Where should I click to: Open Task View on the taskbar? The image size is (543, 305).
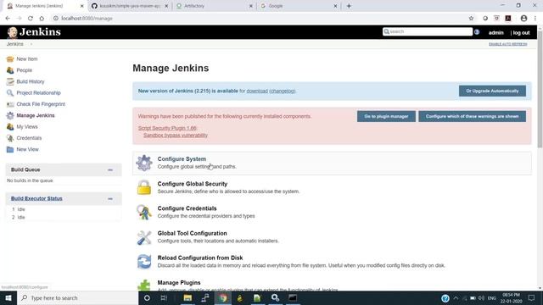[x=164, y=297]
